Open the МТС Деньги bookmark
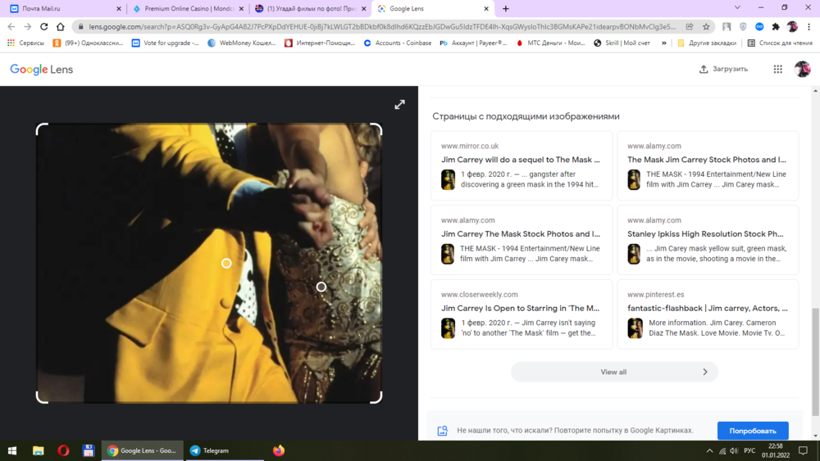The height and width of the screenshot is (461, 820). [551, 43]
